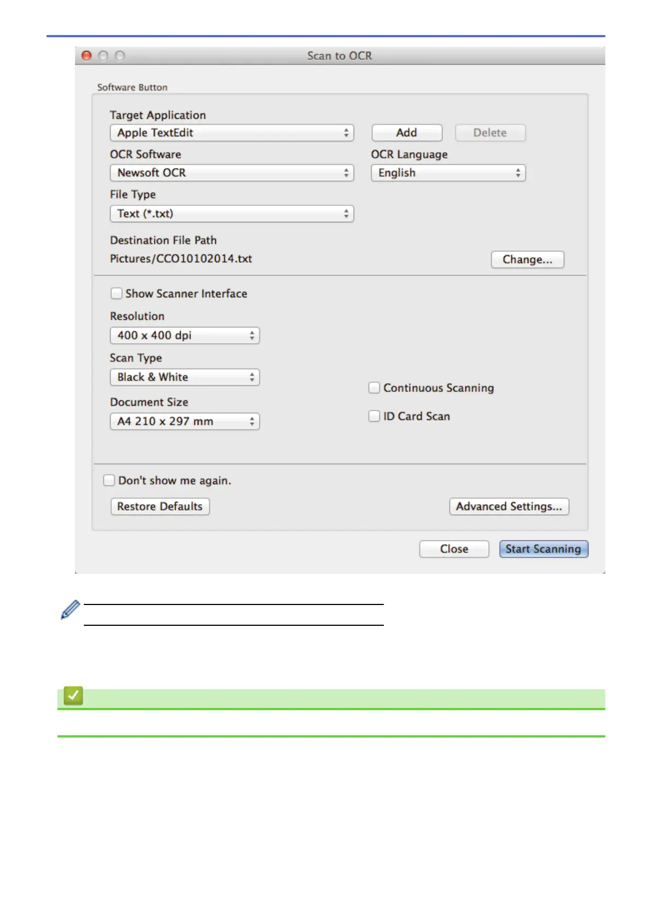Image resolution: width=652 pixels, height=922 pixels.
Task: Toggle Continuous Scanning checkbox
Action: [374, 388]
